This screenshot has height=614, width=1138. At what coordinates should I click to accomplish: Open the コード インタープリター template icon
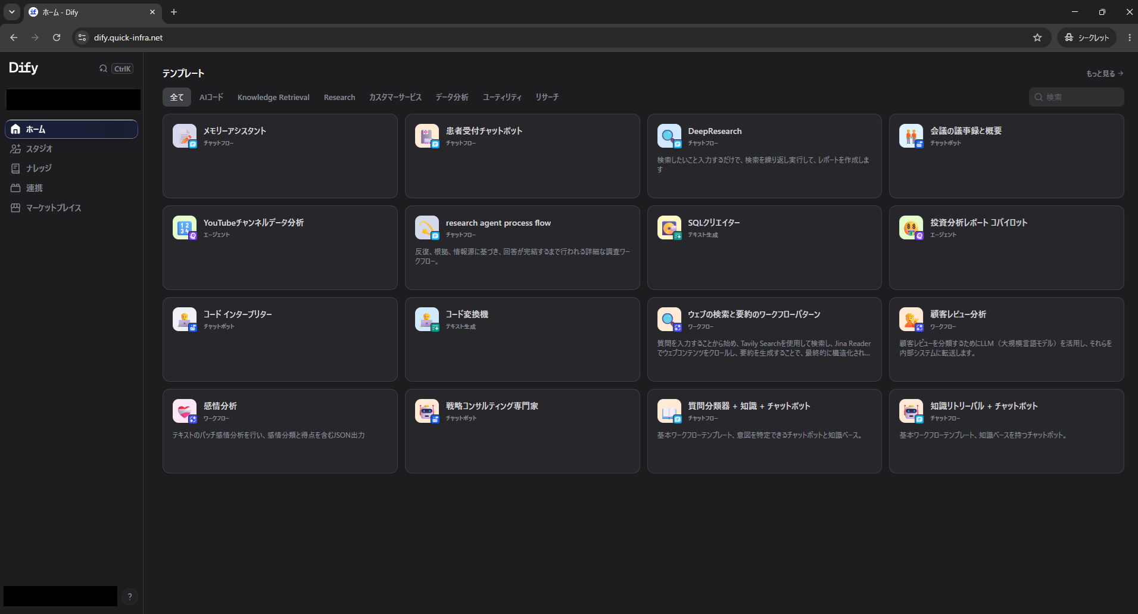(x=185, y=319)
